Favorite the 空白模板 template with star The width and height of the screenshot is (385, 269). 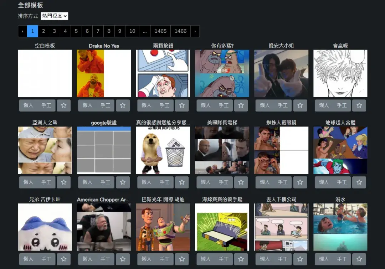pos(63,105)
